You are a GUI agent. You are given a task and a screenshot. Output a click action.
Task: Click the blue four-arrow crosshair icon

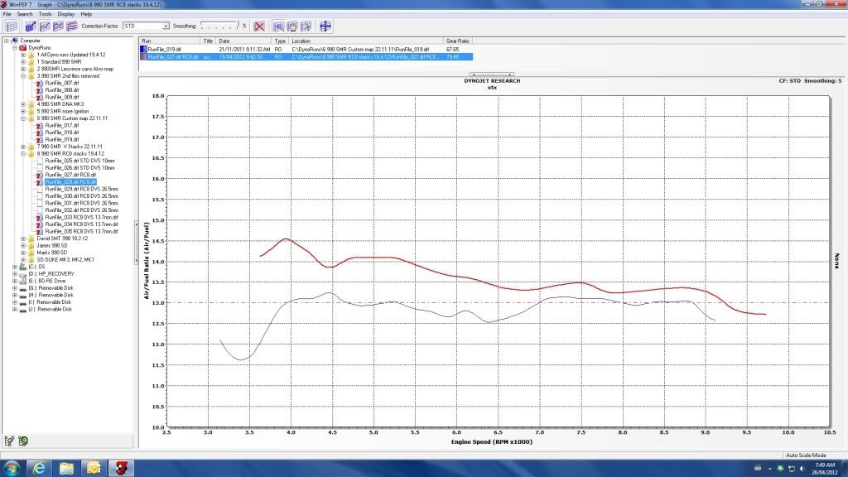(325, 26)
